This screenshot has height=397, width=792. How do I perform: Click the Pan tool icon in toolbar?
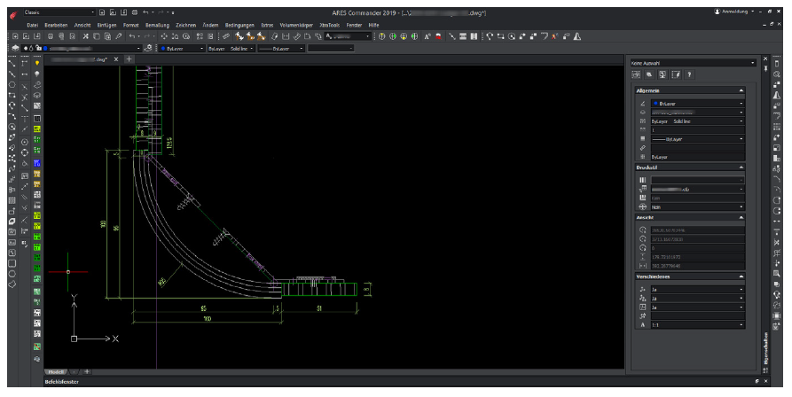tap(165, 36)
